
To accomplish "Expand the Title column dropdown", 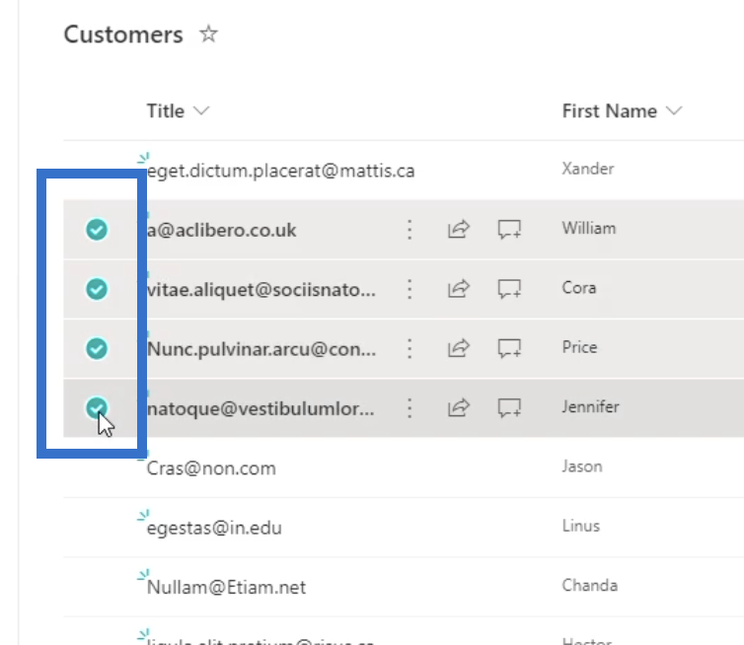I will pos(201,110).
